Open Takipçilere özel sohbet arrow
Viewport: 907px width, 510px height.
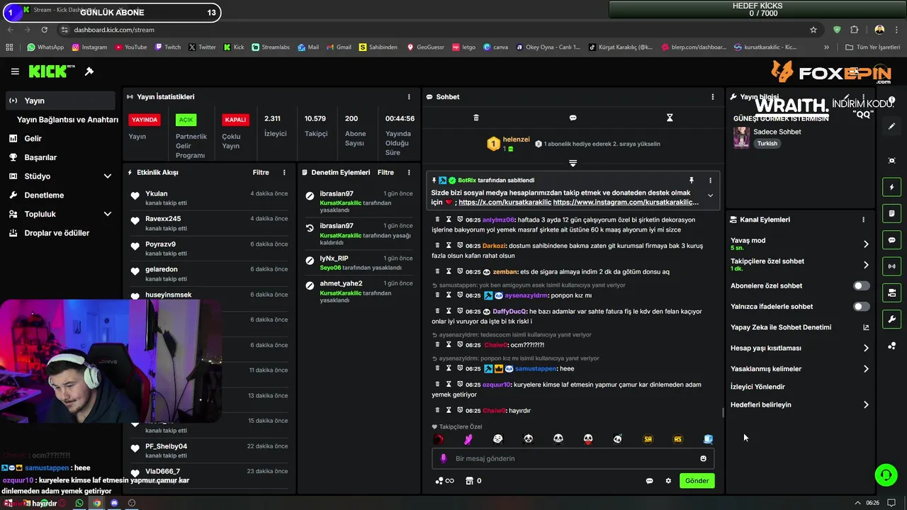click(x=866, y=265)
